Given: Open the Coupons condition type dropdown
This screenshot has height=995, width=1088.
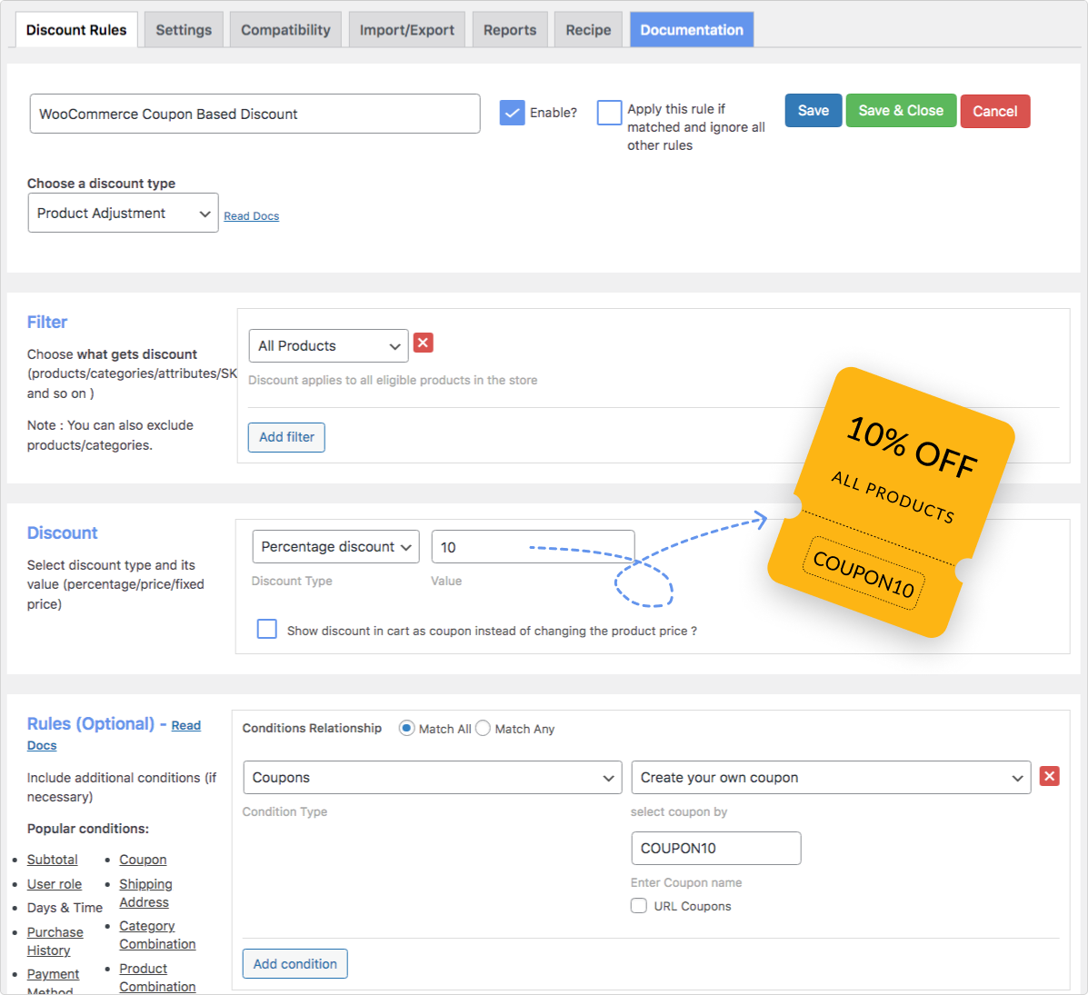Looking at the screenshot, I should click(433, 778).
